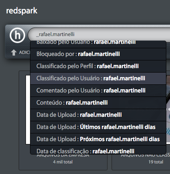Choose Data de Upload : Próximos rafael.martinelli dias

coord(98,139)
